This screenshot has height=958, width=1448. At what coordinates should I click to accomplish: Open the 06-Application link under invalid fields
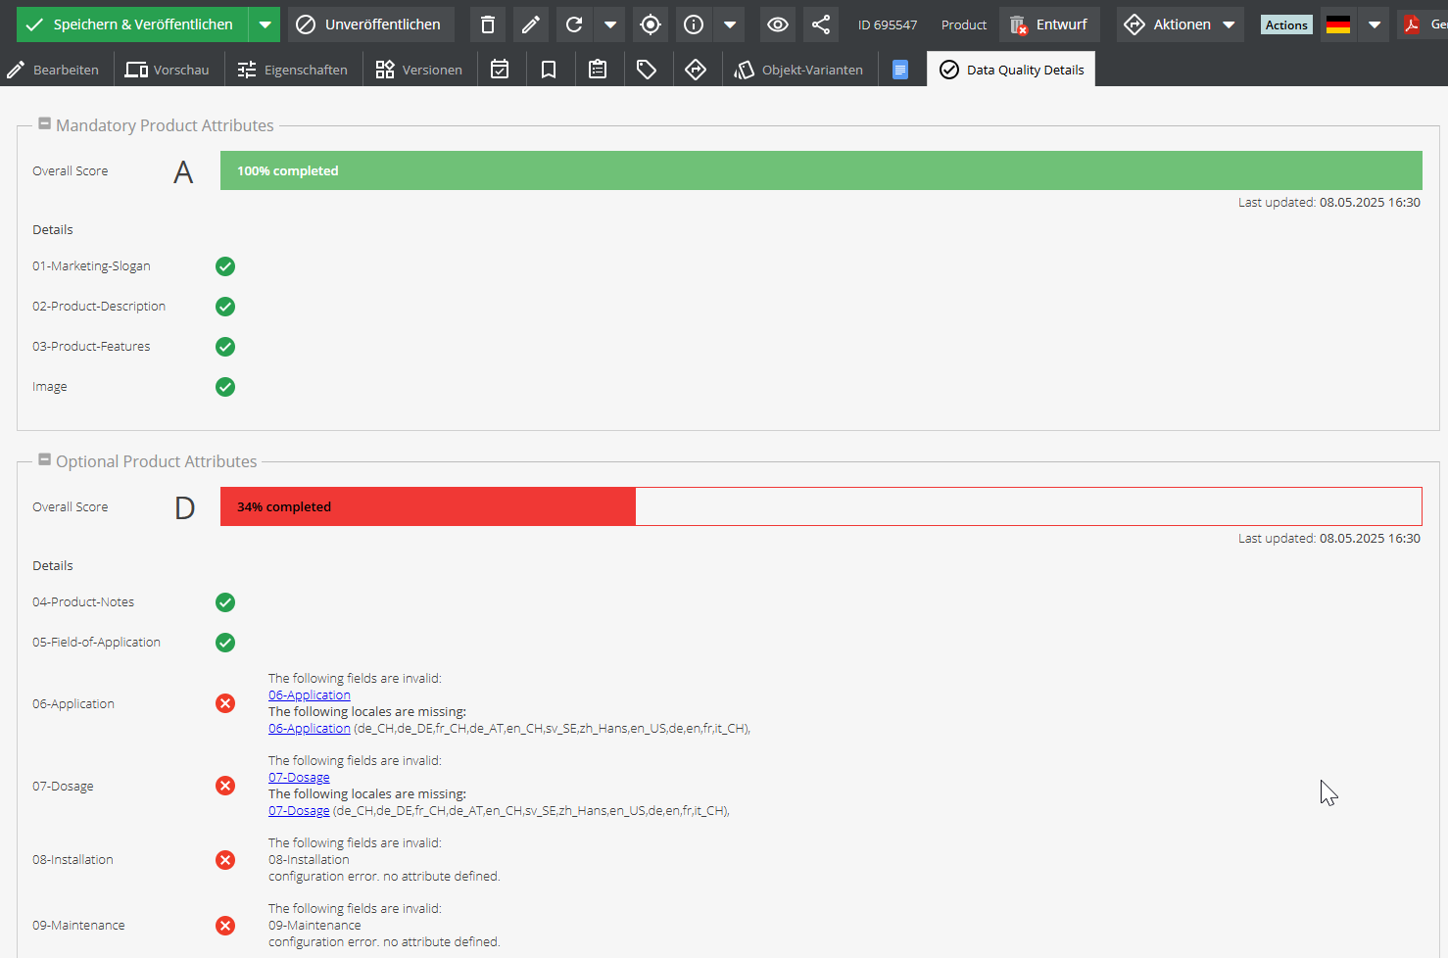(x=309, y=695)
